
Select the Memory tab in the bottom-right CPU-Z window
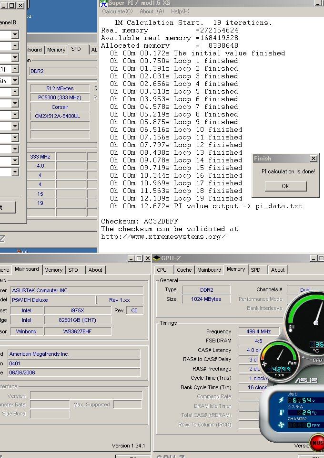point(236,269)
